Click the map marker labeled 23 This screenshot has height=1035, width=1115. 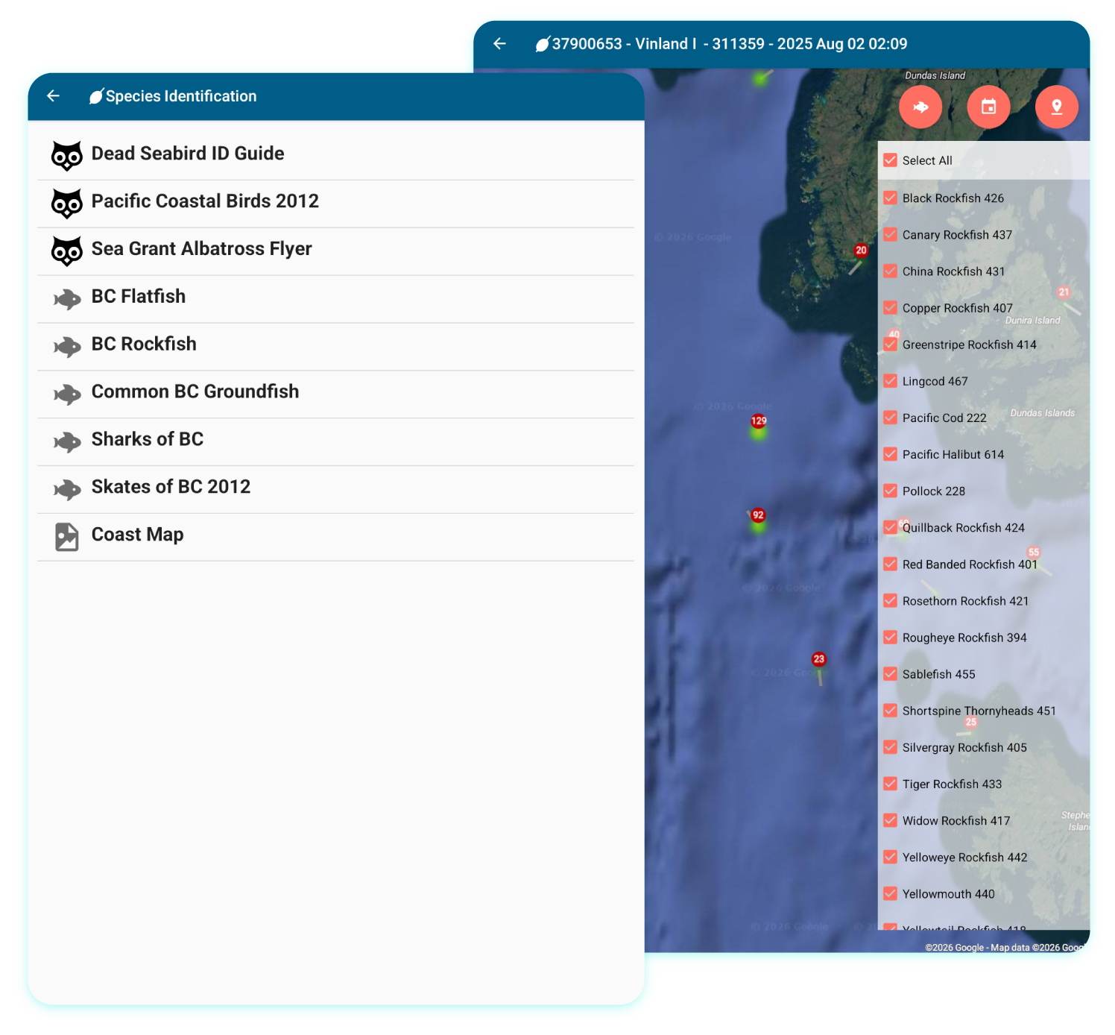click(819, 660)
